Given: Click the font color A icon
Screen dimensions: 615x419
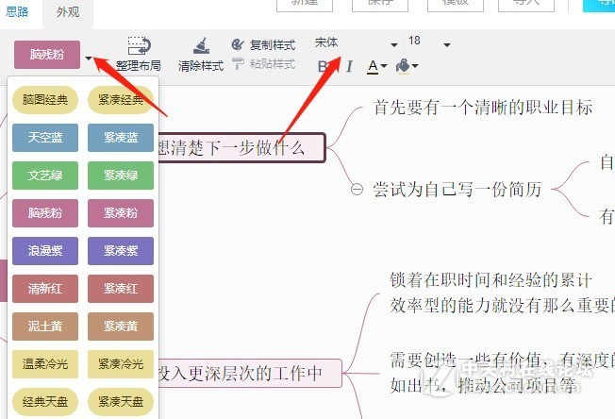Looking at the screenshot, I should coord(373,66).
